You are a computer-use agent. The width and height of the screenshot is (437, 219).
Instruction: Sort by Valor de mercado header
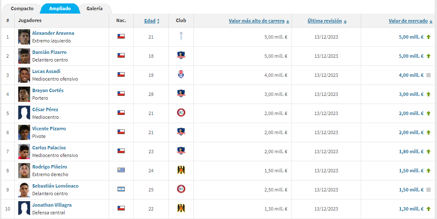411,21
